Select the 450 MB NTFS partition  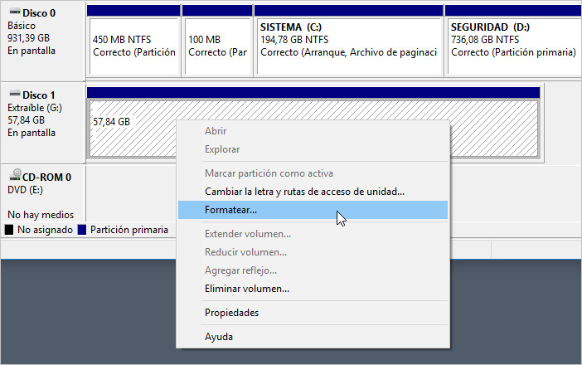click(x=133, y=46)
